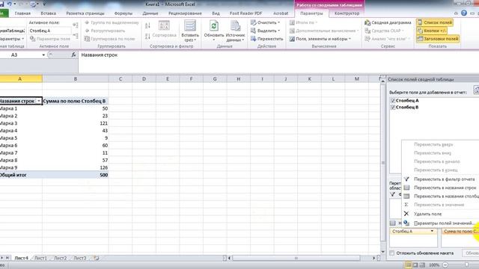The height and width of the screenshot is (269, 479).
Task: Switch to Лист2 sheet tab
Action: [x=60, y=259]
